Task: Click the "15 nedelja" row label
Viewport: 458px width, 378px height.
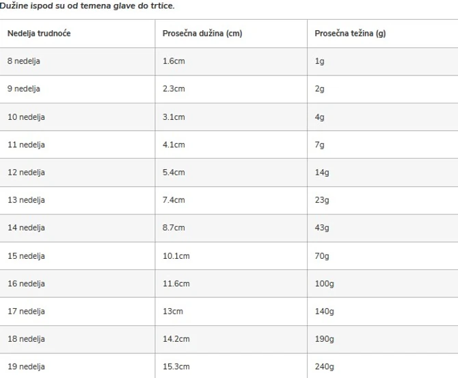Action: 26,255
